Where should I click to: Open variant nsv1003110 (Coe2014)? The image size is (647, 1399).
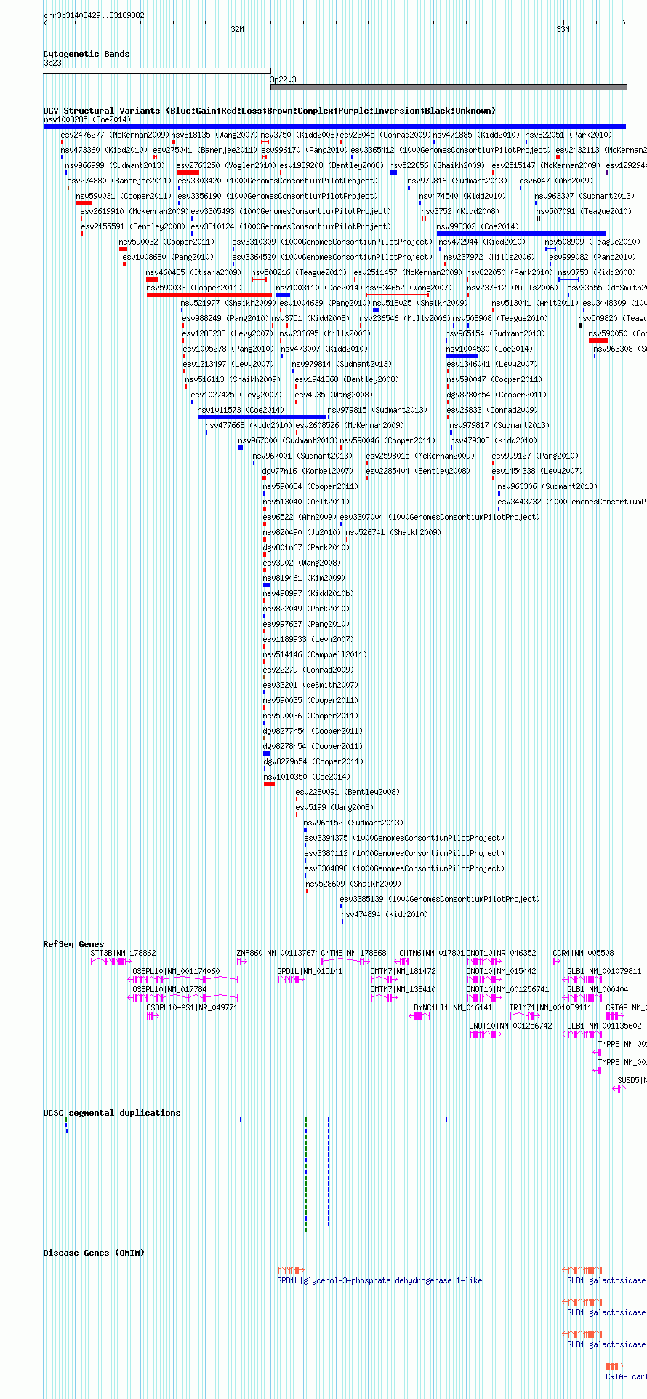321,288
